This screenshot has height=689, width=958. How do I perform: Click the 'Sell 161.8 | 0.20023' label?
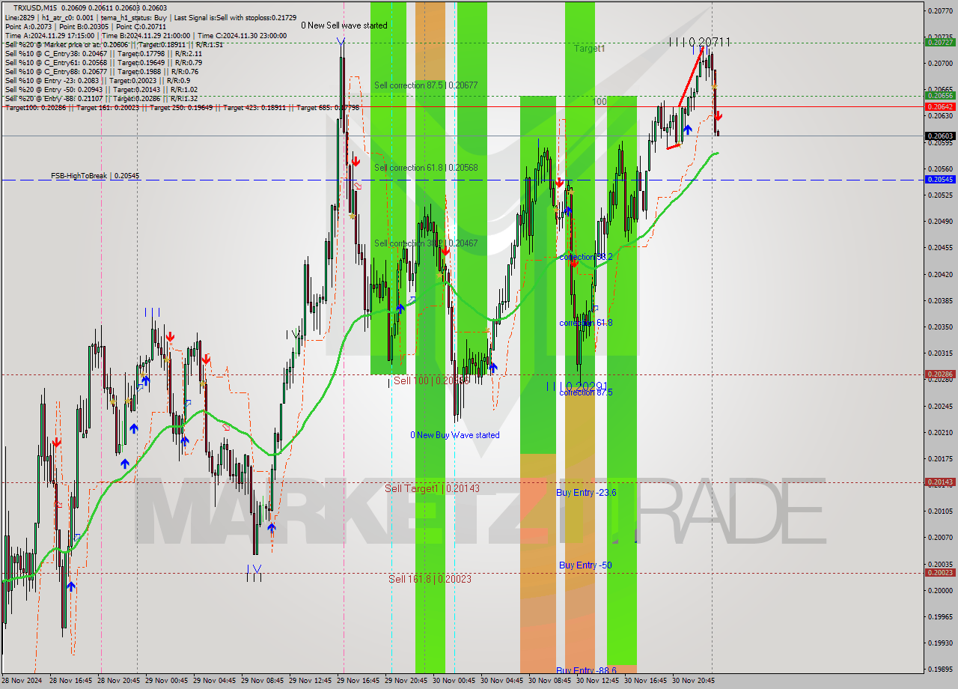[430, 579]
